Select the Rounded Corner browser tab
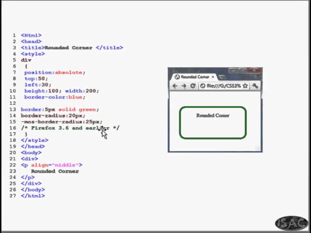Image resolution: width=311 pixels, height=233 pixels. 194,77
